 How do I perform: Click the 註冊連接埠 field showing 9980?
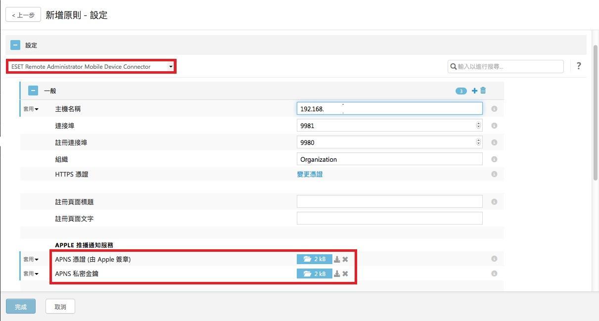pos(389,142)
